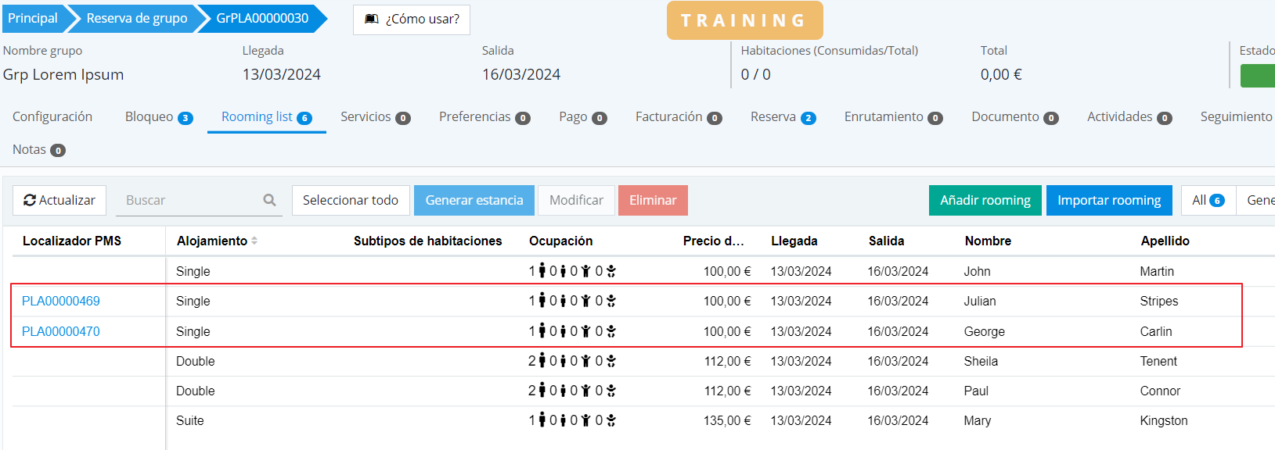1275x450 pixels.
Task: Navigate to Principal in the breadcrumb
Action: coord(33,18)
